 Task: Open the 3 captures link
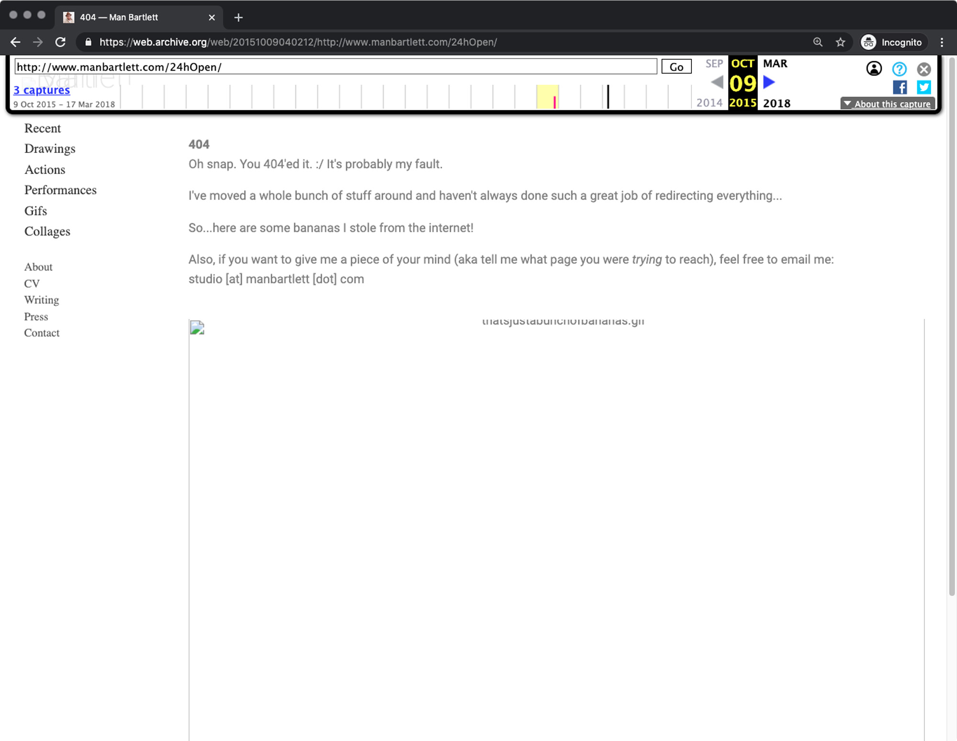pyautogui.click(x=42, y=90)
